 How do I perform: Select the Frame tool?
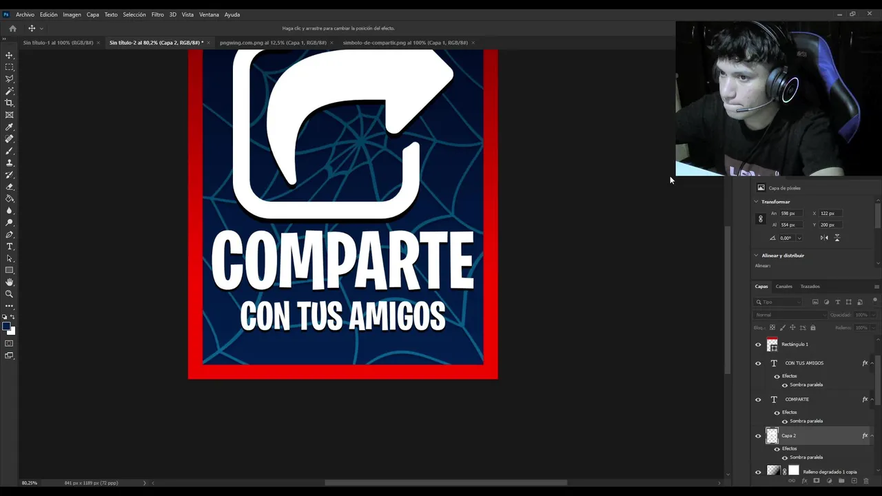click(x=9, y=115)
